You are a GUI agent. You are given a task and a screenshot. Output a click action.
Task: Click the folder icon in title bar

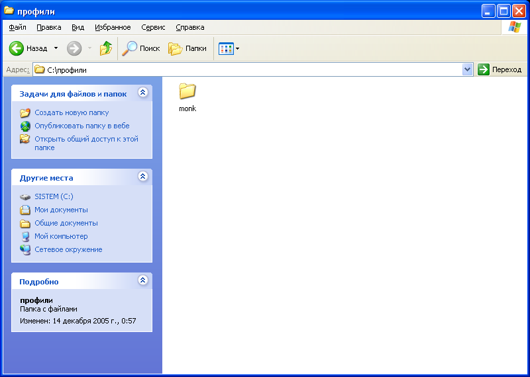9,11
